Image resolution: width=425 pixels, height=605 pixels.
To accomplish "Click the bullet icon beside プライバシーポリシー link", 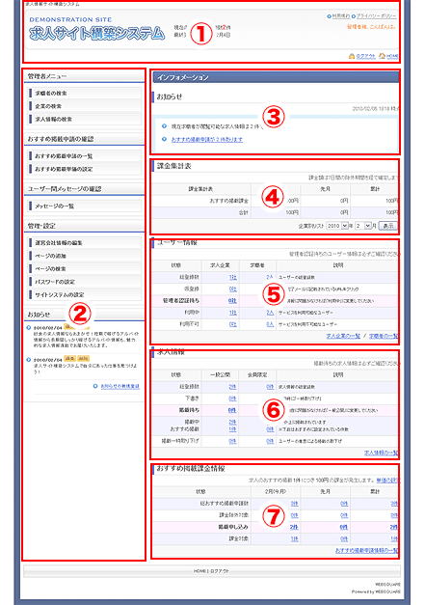I will (354, 16).
